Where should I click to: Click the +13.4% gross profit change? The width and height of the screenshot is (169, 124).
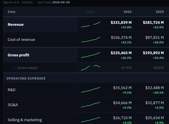[158, 58]
